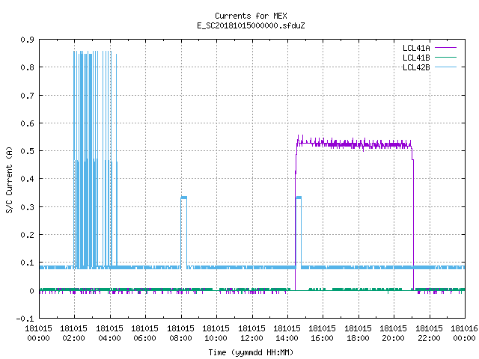This screenshot has width=479, height=359.
Task: Click the 181015 08:00 x-axis tick label
Action: (x=181, y=333)
